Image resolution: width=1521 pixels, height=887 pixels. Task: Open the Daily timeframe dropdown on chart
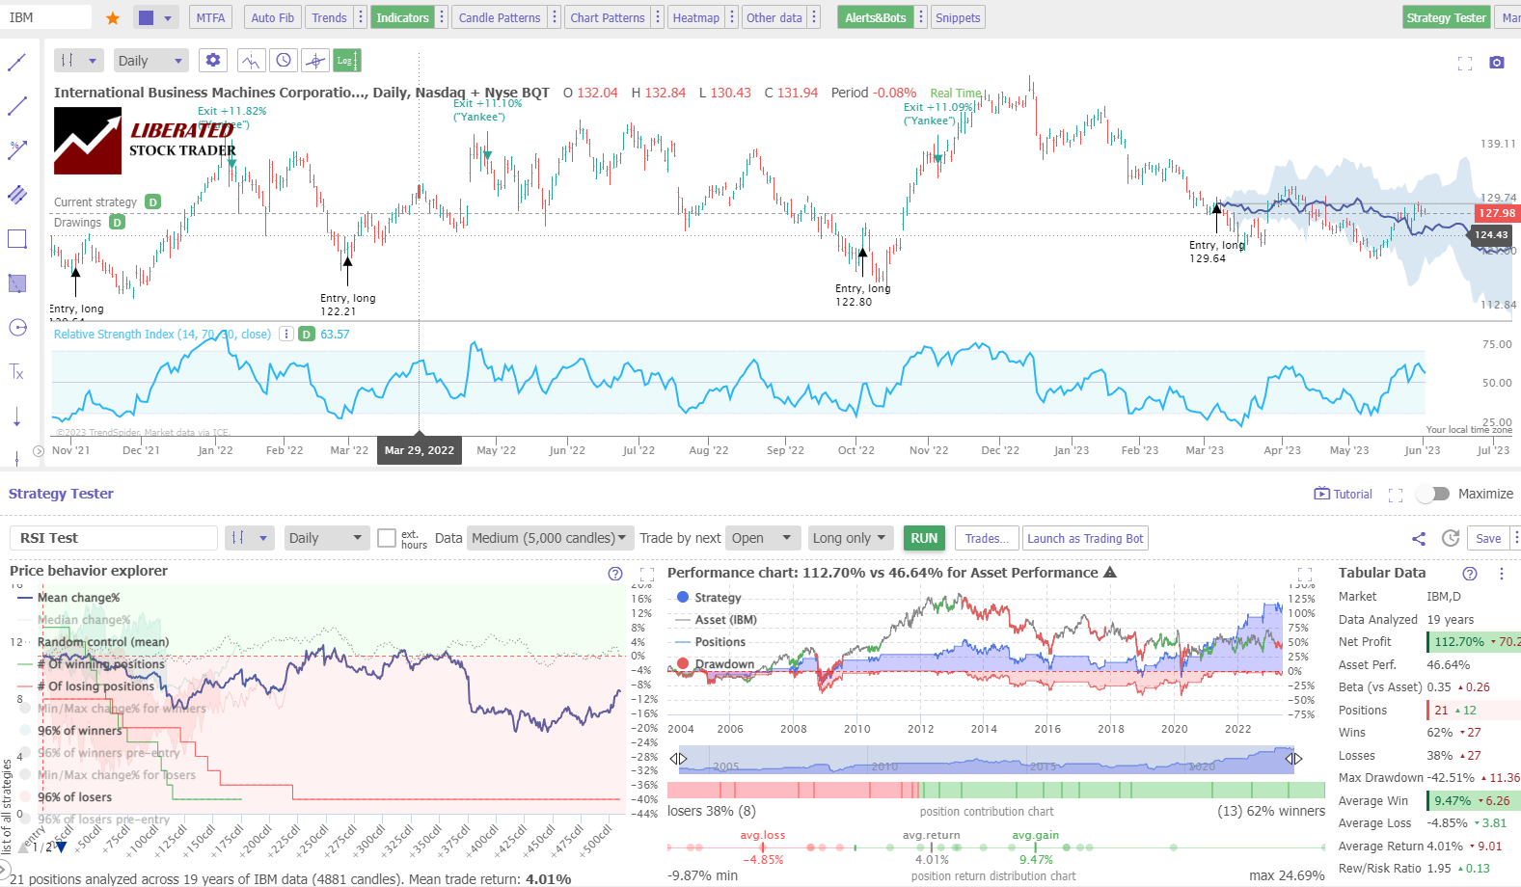149,61
